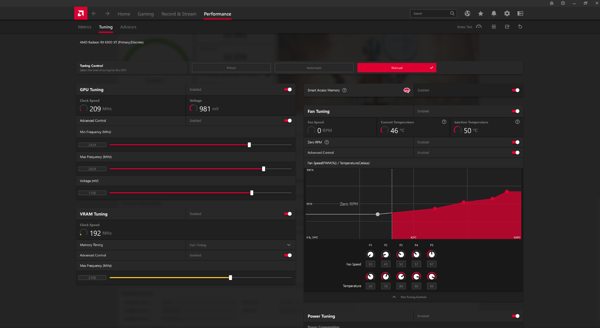The width and height of the screenshot is (600, 328).
Task: Disable the GPU Tuning toggle
Action: coord(288,90)
